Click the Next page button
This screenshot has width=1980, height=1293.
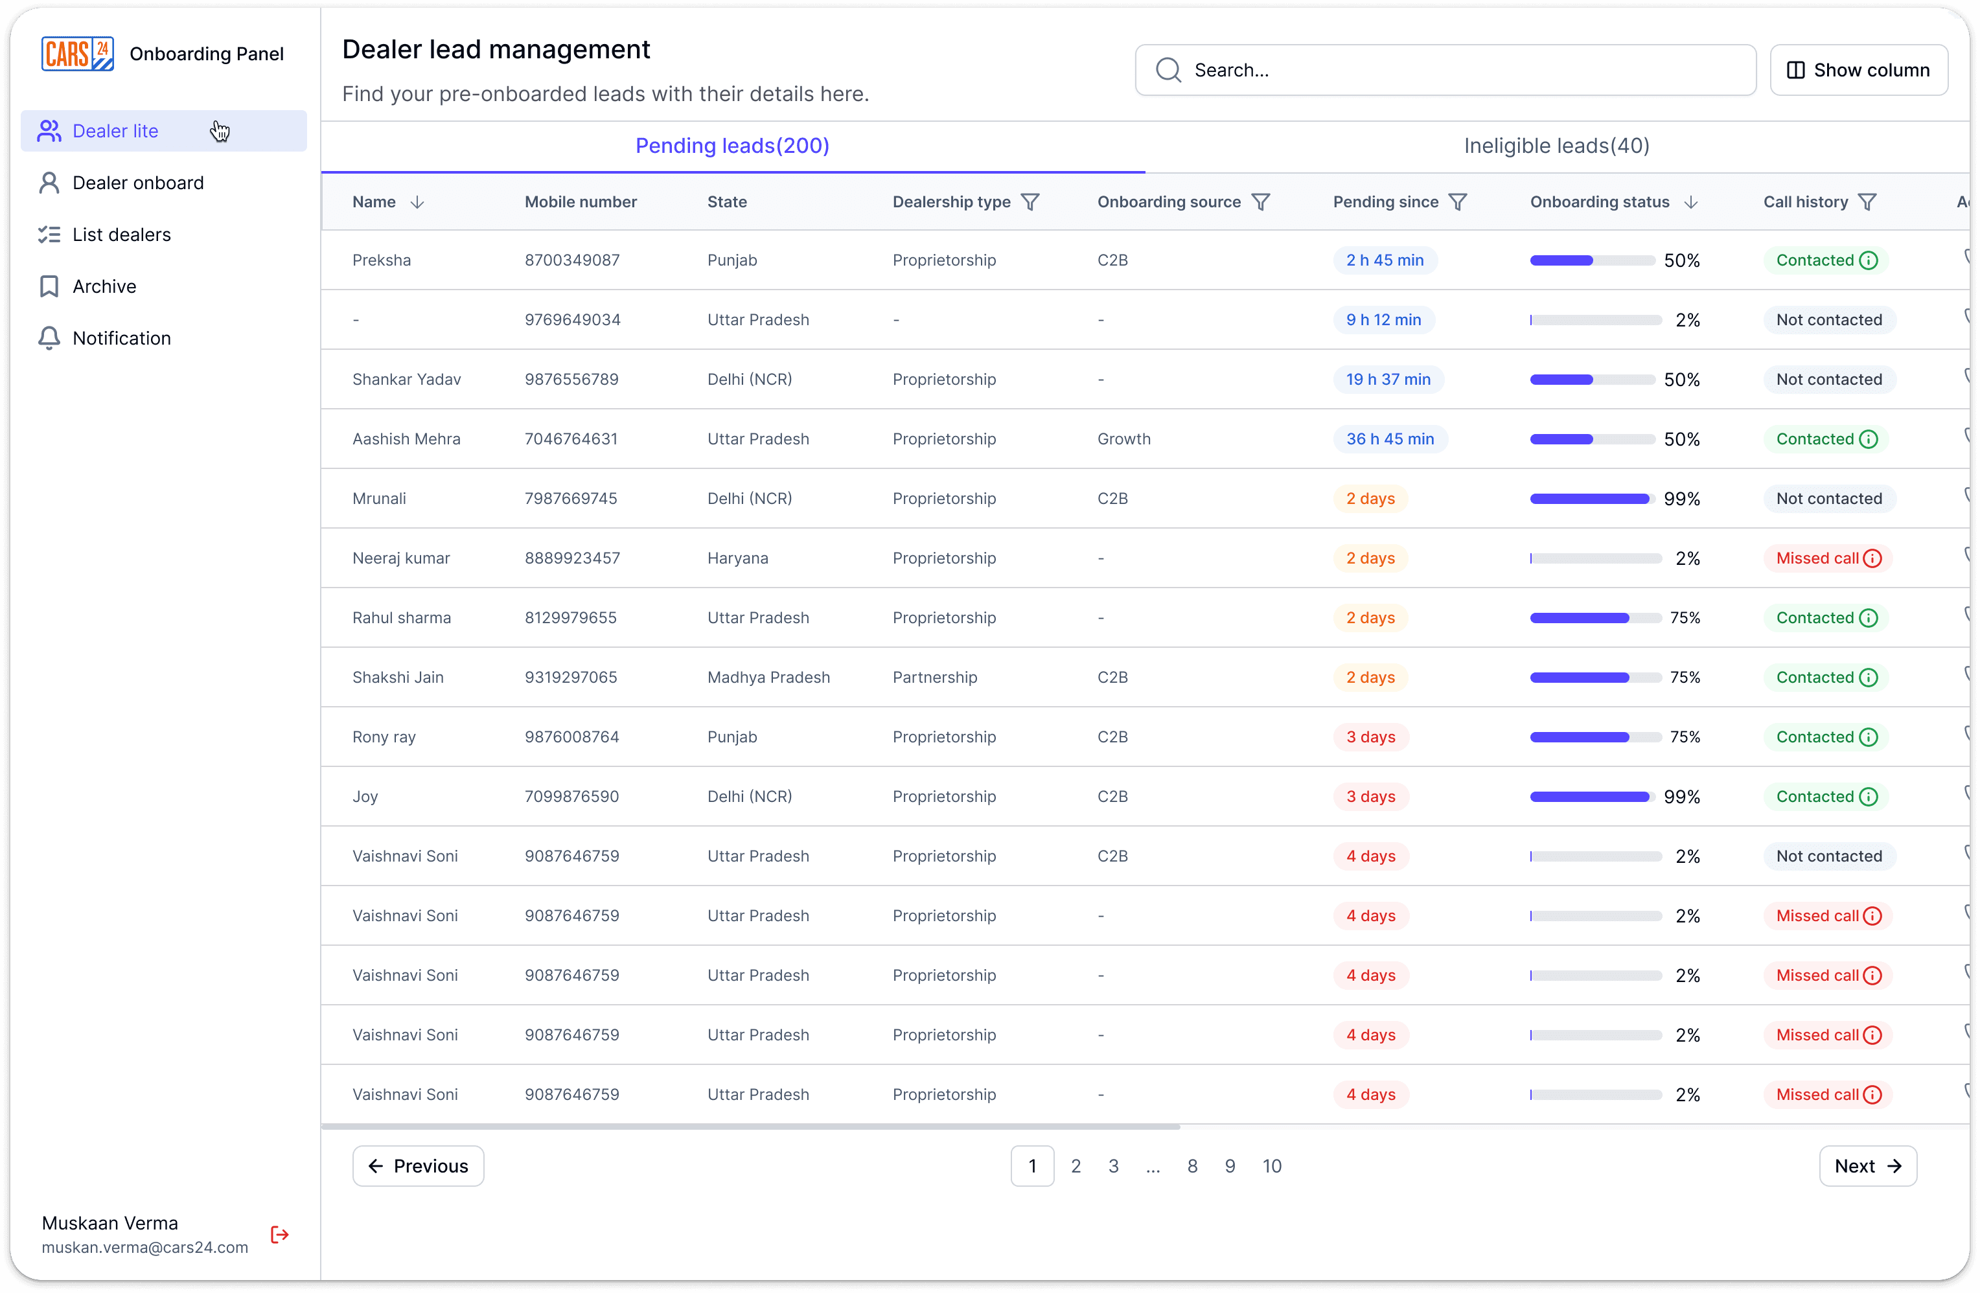click(1868, 1165)
